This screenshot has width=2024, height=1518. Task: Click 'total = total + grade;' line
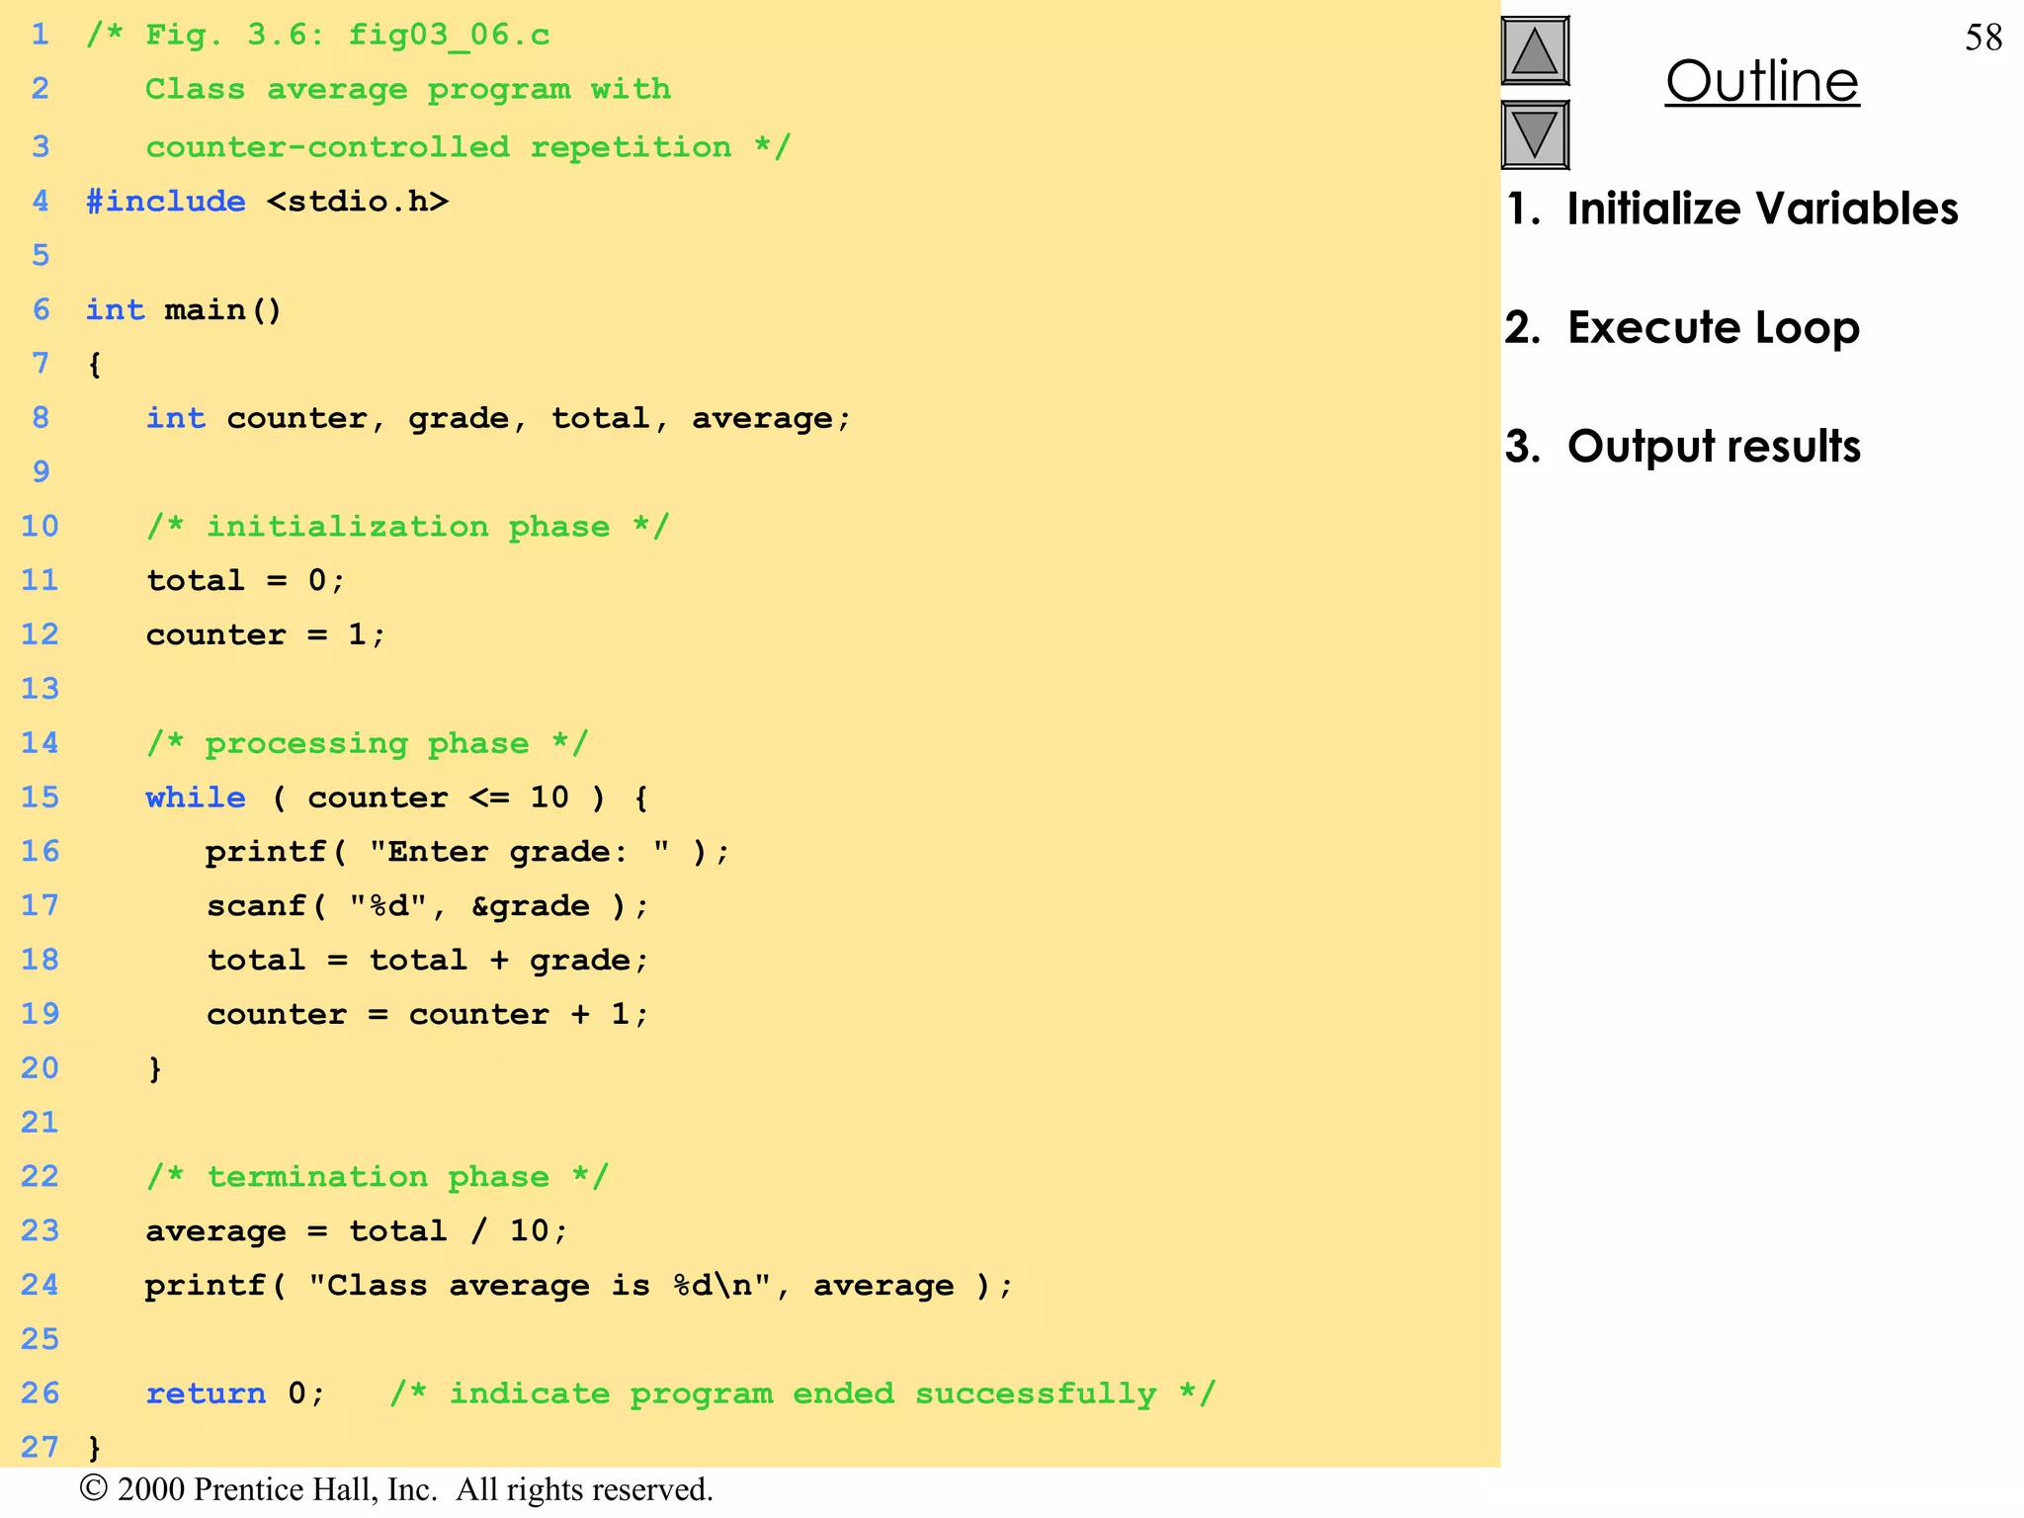pos(427,960)
